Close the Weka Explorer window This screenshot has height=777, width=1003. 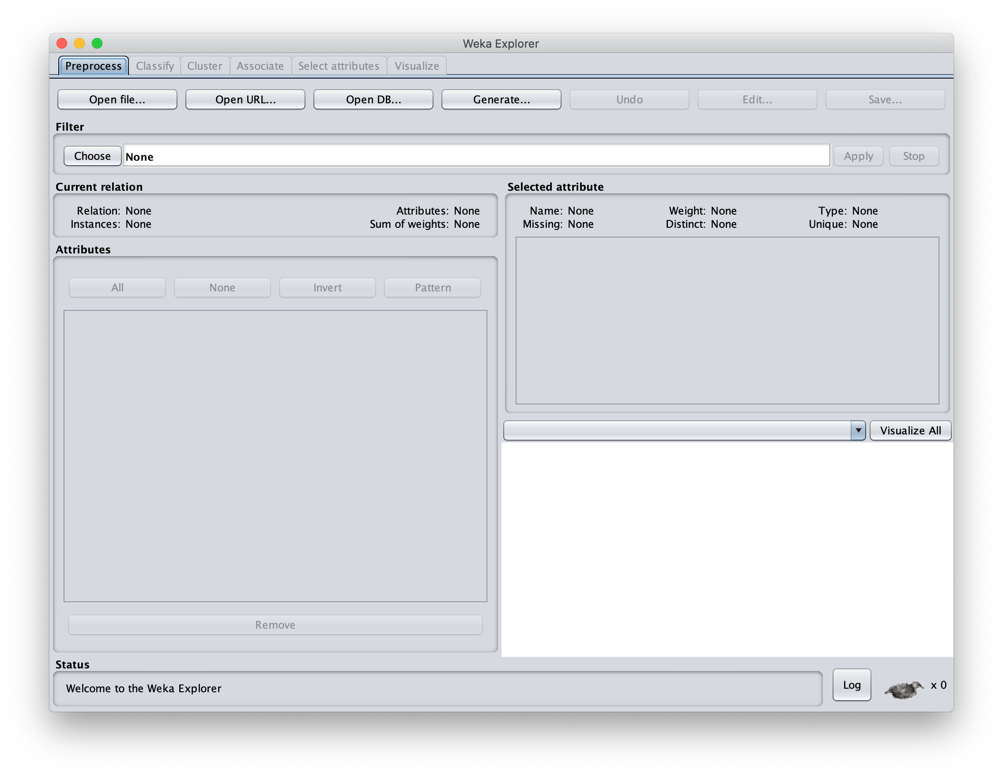click(x=62, y=43)
